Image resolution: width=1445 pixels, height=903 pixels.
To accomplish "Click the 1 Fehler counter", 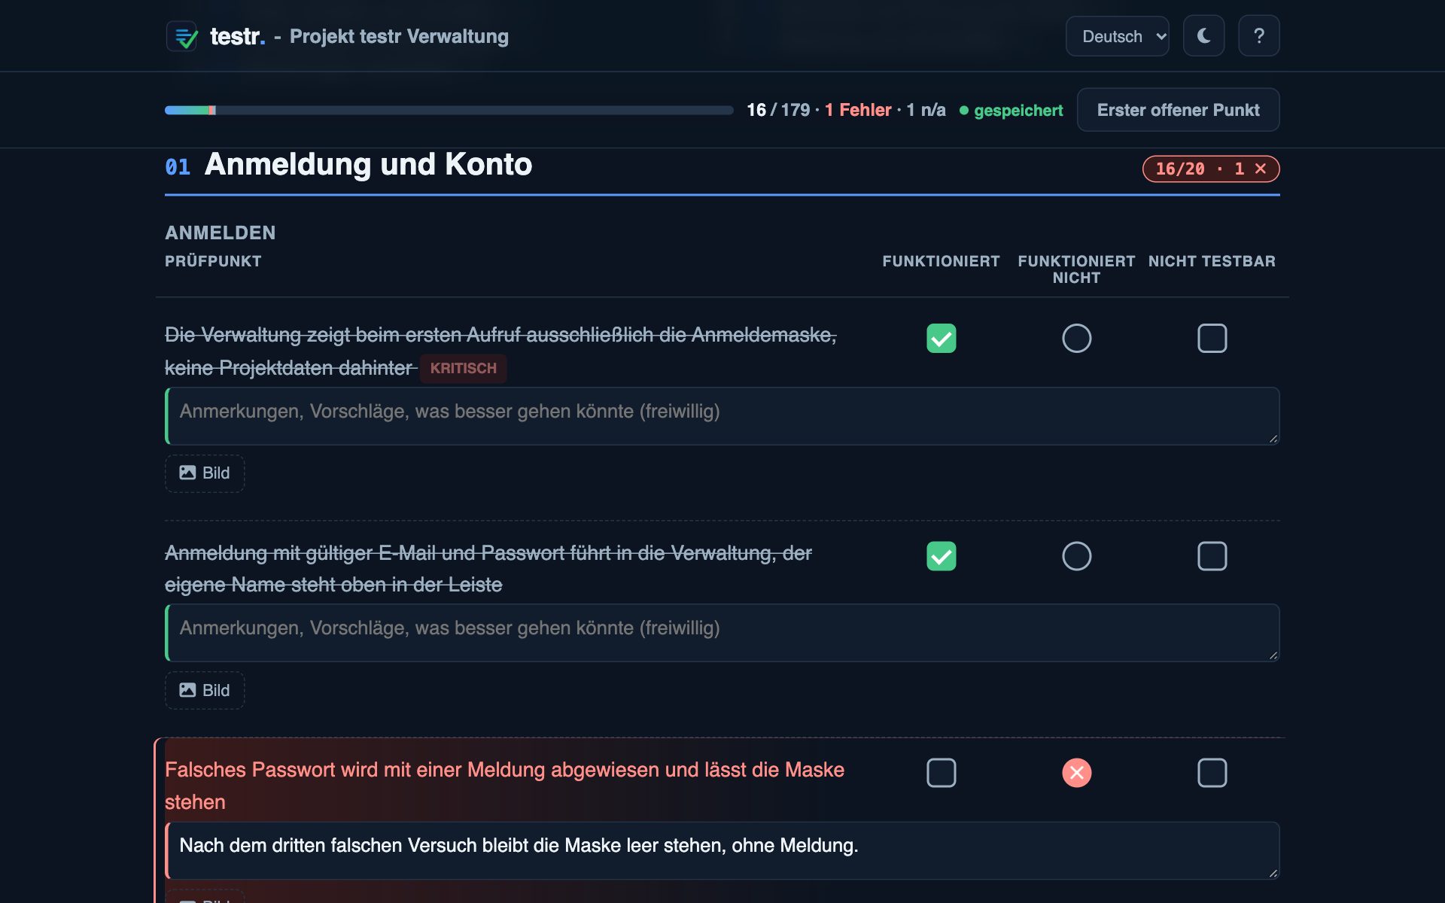I will pyautogui.click(x=858, y=110).
